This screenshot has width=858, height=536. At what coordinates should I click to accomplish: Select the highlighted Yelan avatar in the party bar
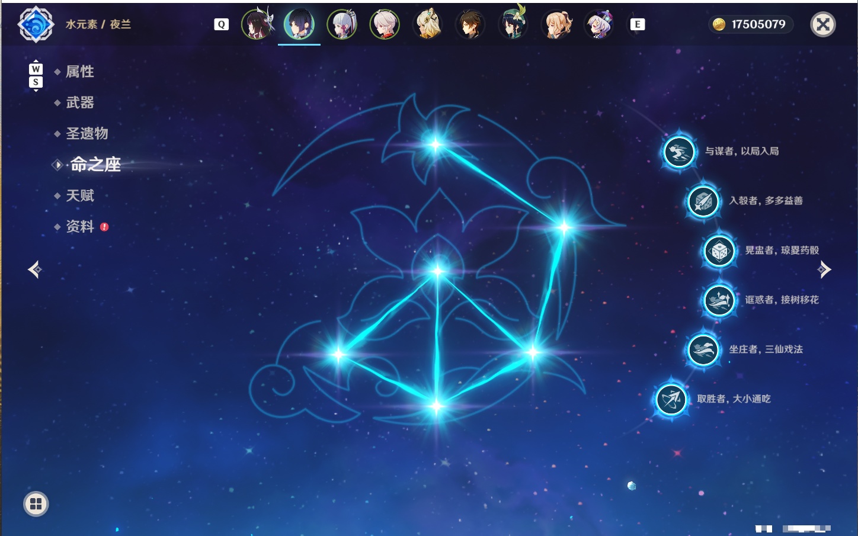pos(299,24)
